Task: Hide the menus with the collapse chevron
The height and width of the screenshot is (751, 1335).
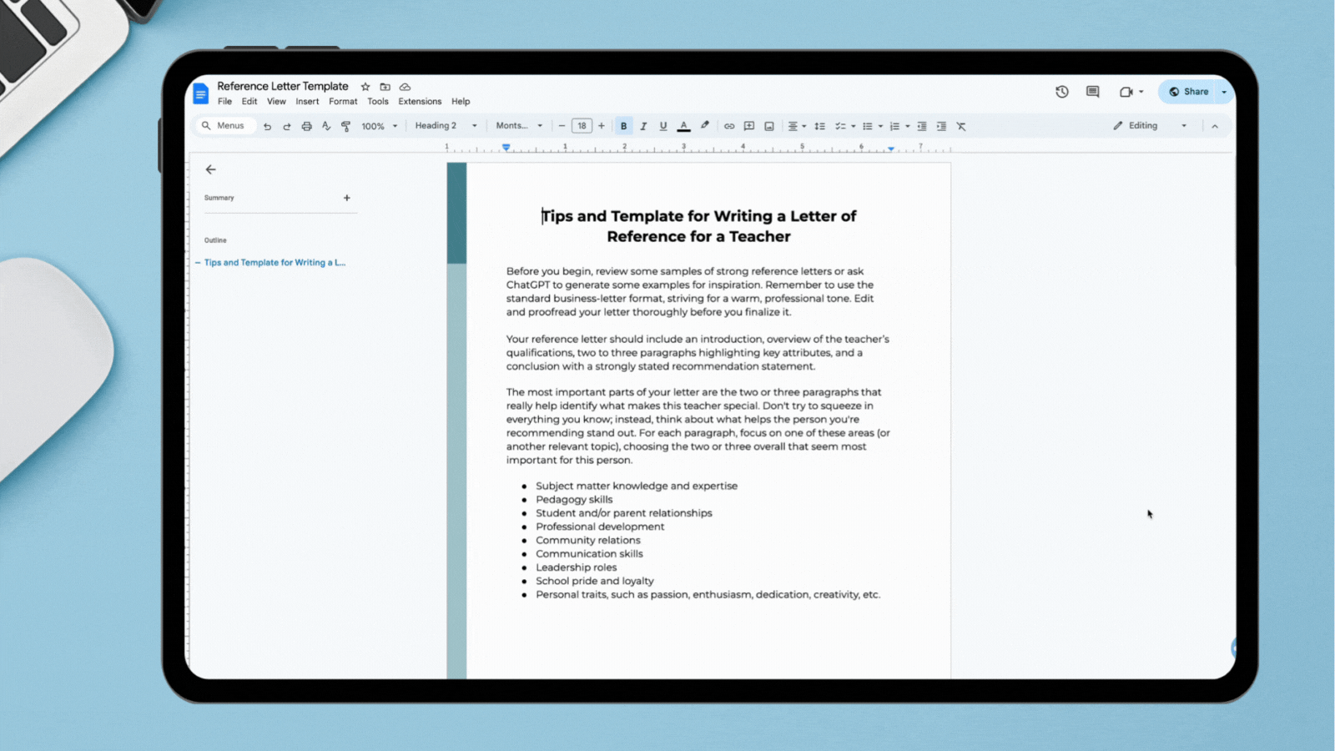Action: [x=1215, y=126]
